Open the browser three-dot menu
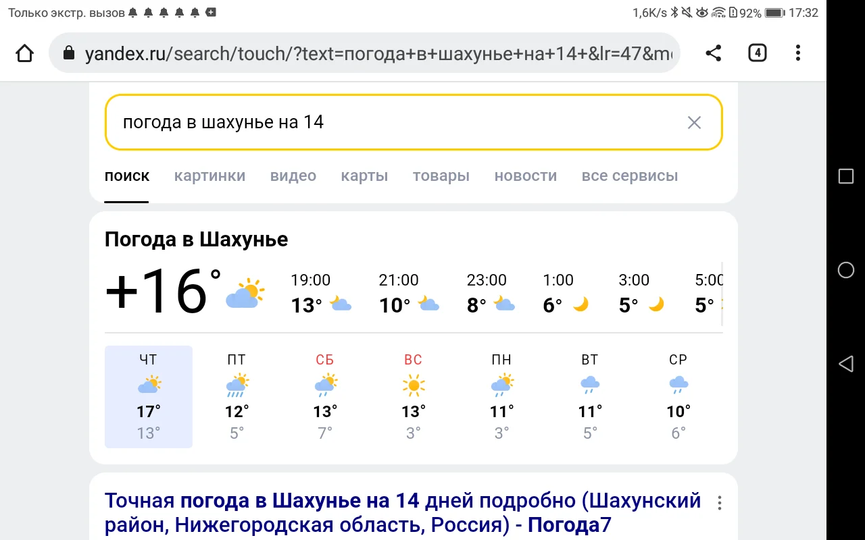 (x=797, y=53)
